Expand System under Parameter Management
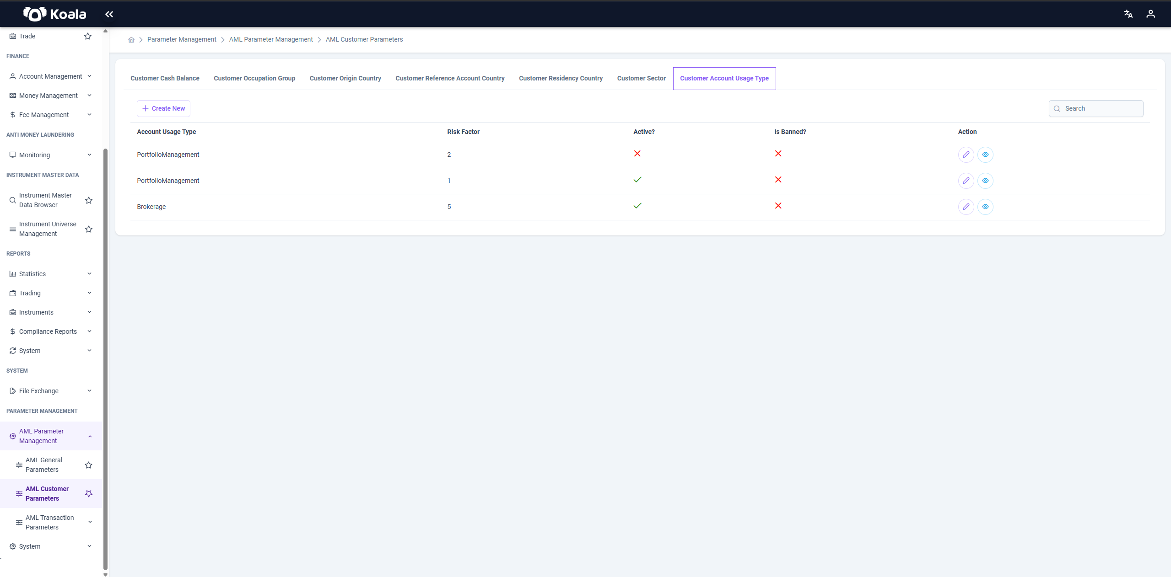 click(x=50, y=546)
